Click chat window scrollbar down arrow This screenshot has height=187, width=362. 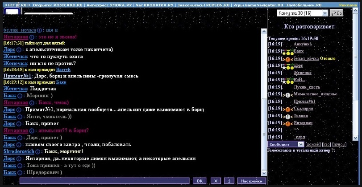coord(264,173)
